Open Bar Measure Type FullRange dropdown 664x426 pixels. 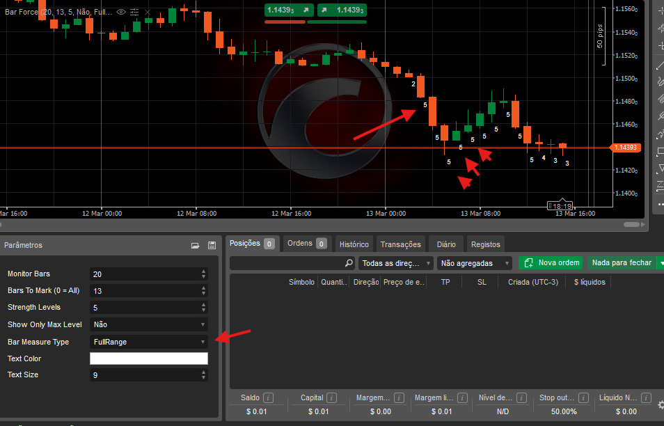[x=149, y=342]
